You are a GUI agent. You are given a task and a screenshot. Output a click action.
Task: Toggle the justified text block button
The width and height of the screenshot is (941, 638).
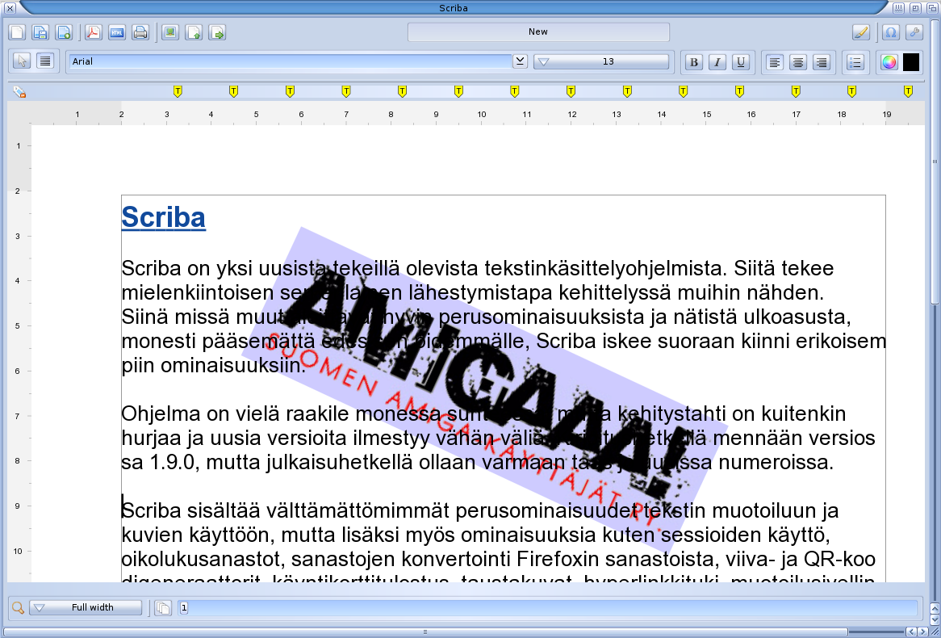pos(45,61)
